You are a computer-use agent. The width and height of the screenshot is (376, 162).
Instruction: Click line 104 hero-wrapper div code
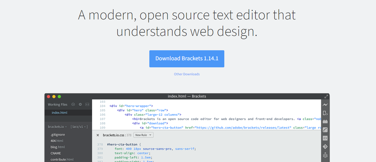click(x=131, y=106)
